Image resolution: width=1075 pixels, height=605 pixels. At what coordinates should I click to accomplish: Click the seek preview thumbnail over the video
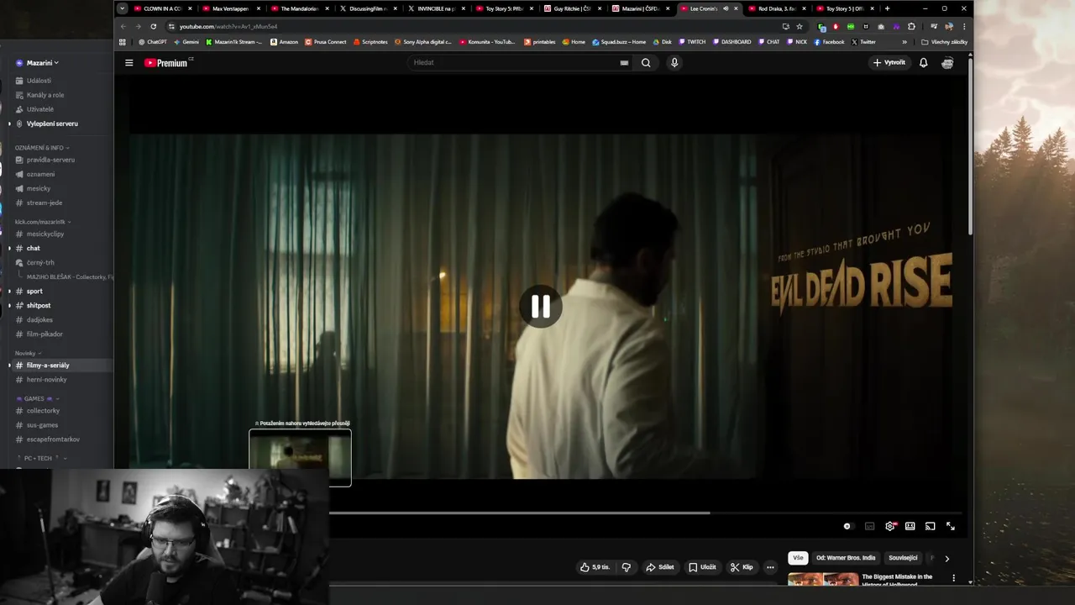(x=300, y=458)
